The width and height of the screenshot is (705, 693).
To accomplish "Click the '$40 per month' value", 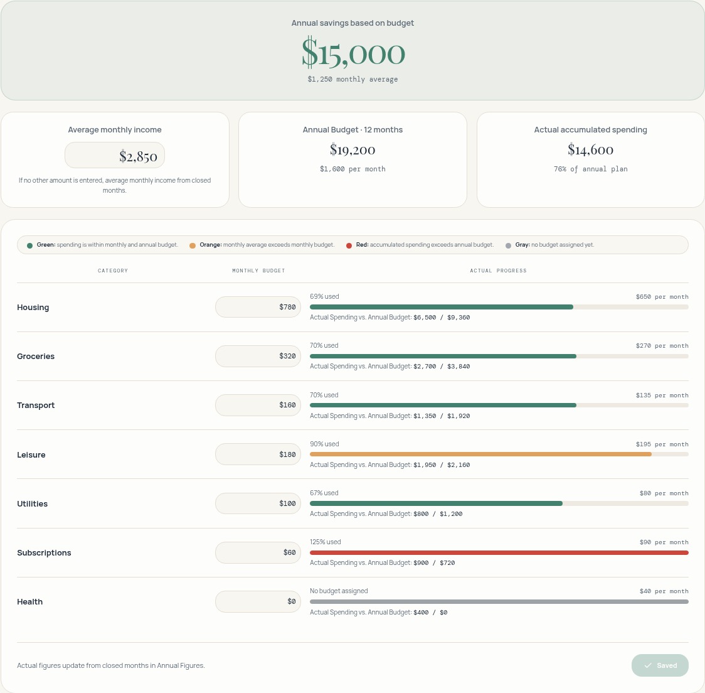I will (x=664, y=592).
